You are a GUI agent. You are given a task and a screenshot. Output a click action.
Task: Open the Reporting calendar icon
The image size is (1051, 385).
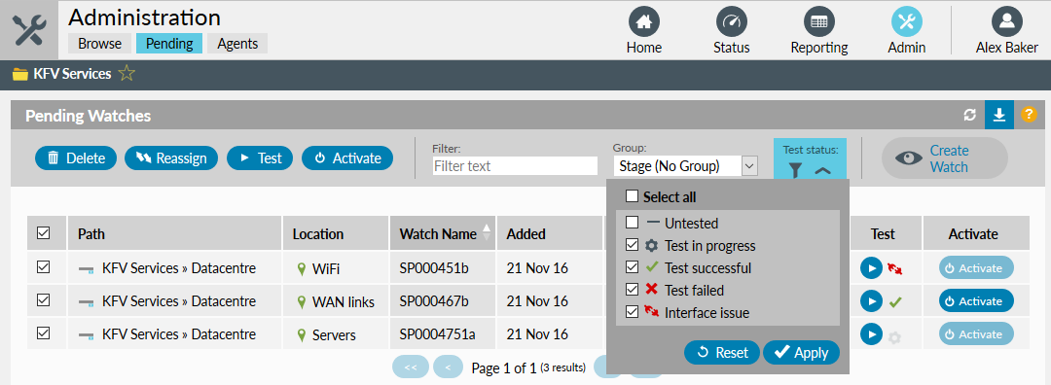[x=818, y=21]
